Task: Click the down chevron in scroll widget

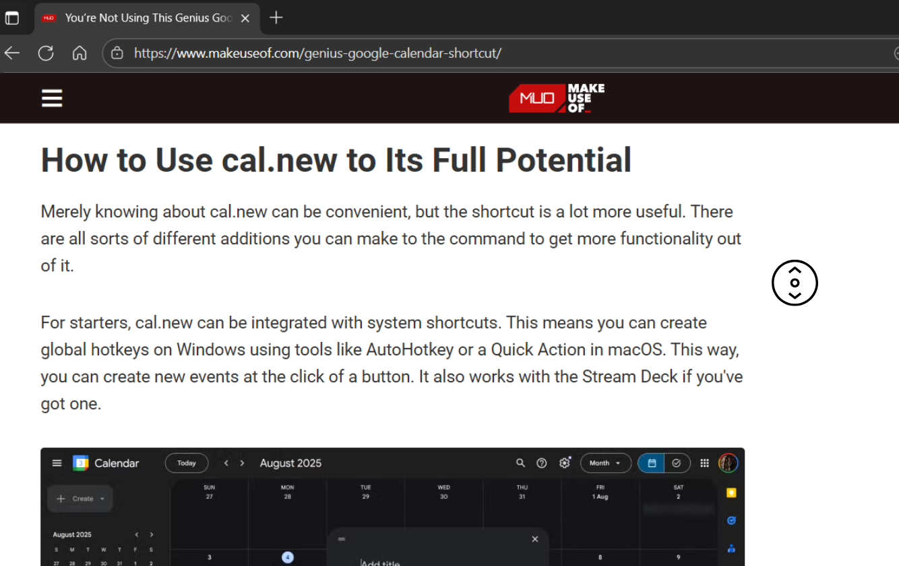Action: pyautogui.click(x=795, y=295)
